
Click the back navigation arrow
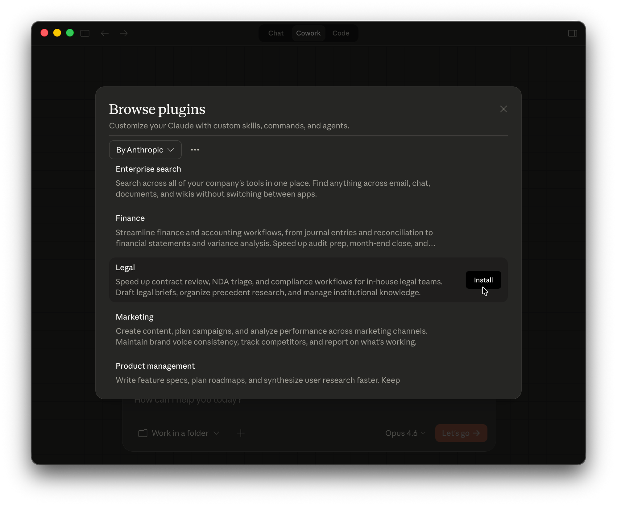pos(105,33)
